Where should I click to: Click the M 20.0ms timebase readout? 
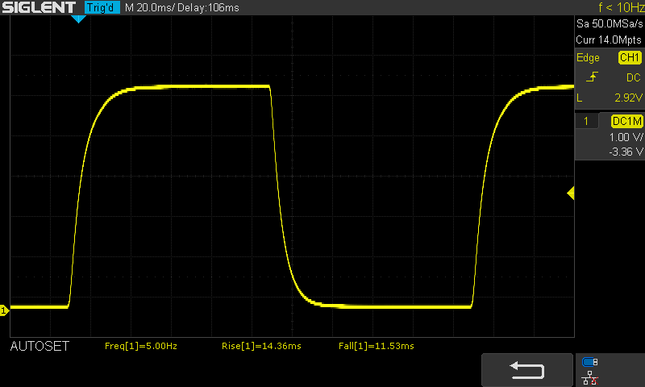tap(148, 7)
